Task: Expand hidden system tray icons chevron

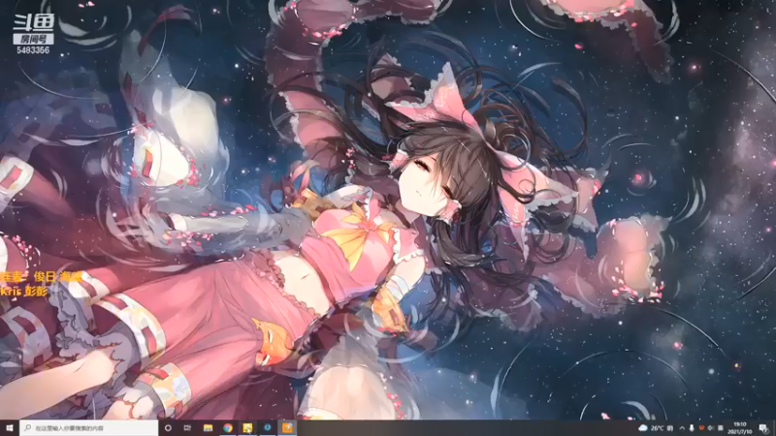Action: pyautogui.click(x=682, y=428)
